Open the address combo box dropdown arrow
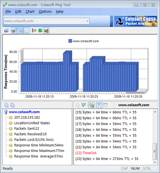 (x=88, y=21)
